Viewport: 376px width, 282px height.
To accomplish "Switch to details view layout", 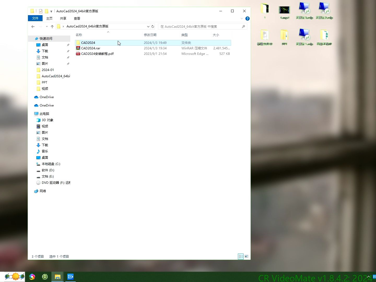I will point(240,256).
